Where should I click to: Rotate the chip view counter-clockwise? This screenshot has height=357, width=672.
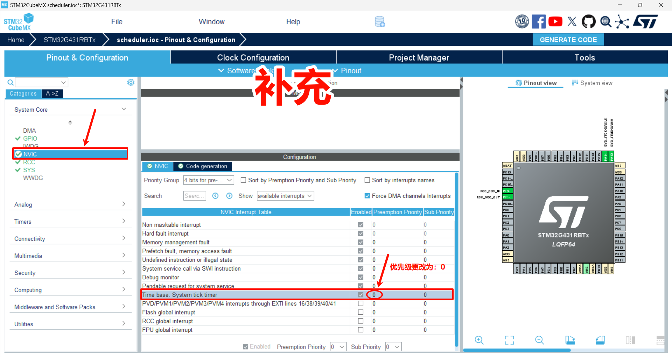point(600,340)
